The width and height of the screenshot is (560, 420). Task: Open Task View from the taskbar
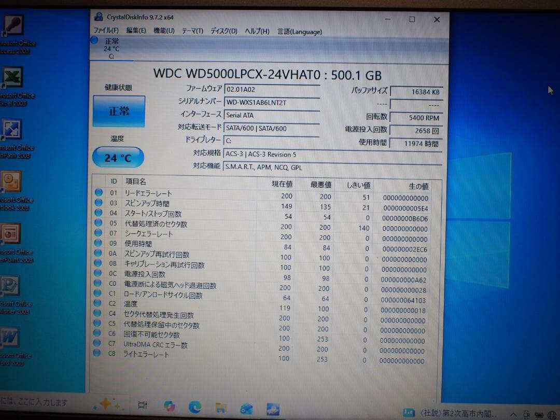coord(143,405)
